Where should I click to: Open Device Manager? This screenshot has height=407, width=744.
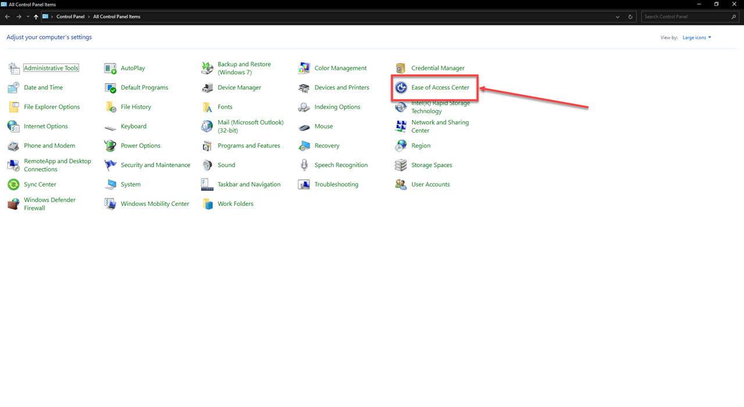point(240,87)
